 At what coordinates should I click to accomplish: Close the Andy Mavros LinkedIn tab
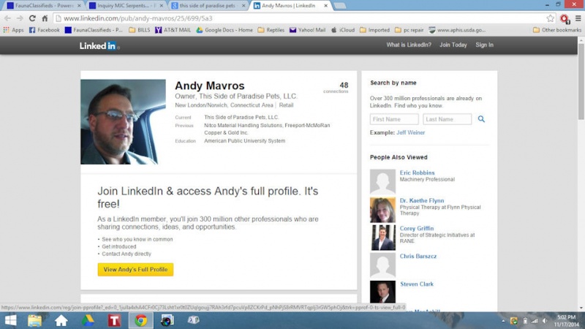pyautogui.click(x=325, y=6)
